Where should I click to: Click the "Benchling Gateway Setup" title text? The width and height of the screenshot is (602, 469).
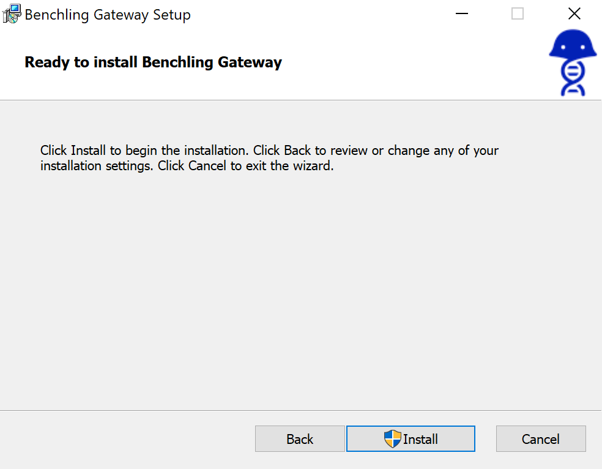tap(108, 15)
